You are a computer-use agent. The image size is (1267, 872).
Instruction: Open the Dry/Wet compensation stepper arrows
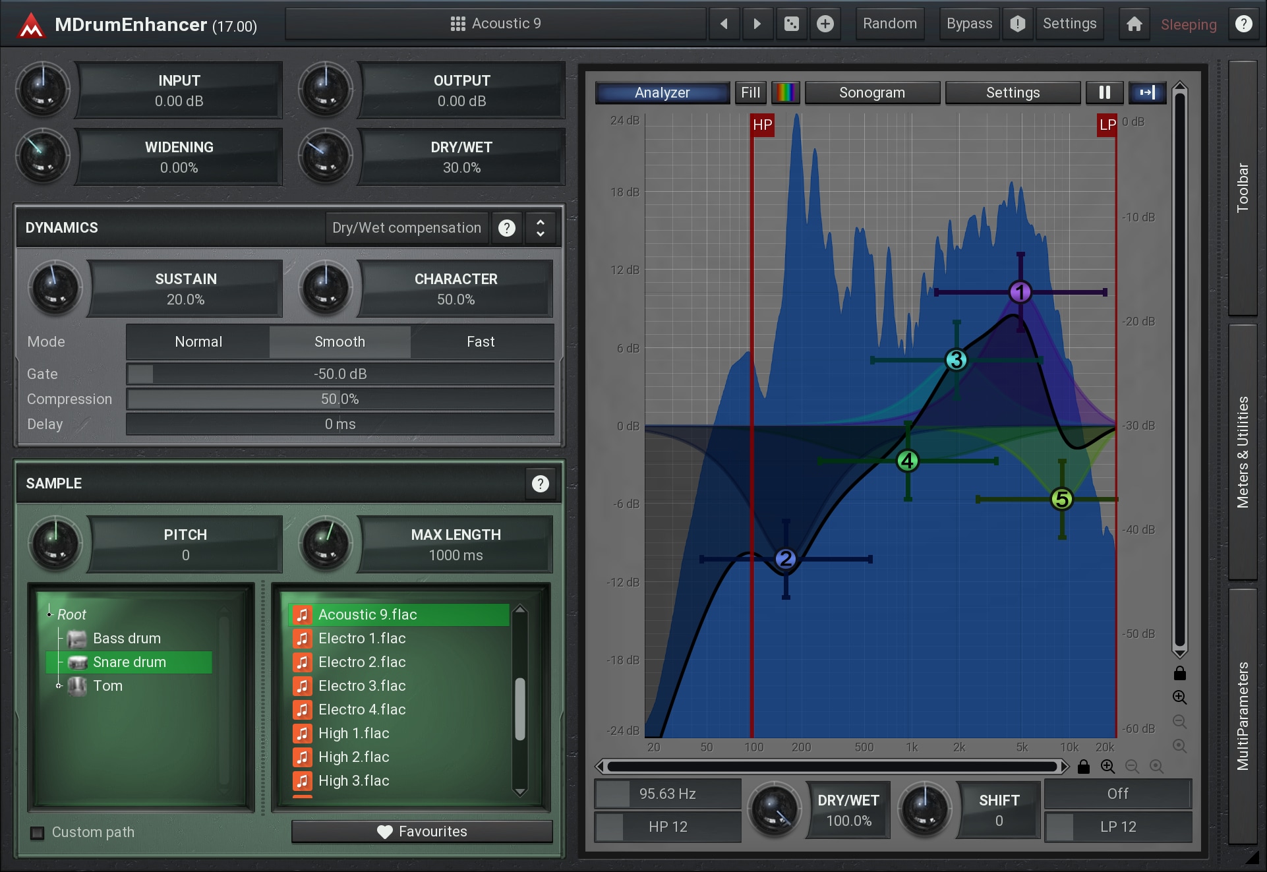[540, 228]
